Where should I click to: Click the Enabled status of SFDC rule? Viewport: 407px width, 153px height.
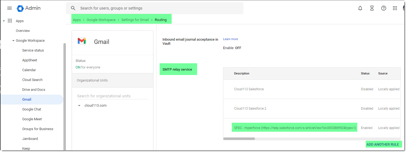[367, 128]
